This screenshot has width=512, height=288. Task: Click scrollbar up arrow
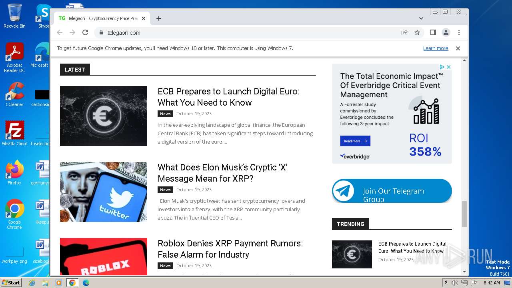[x=464, y=60]
